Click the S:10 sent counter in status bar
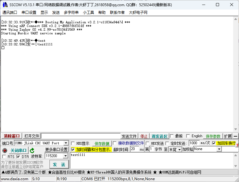Image resolution: width=239 pixels, height=182 pixels. tap(36, 179)
